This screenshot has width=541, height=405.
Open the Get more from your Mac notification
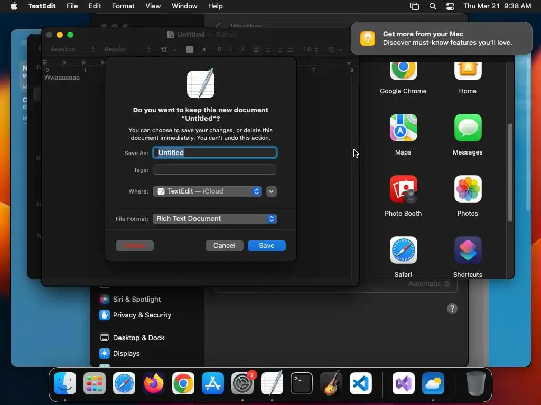441,38
